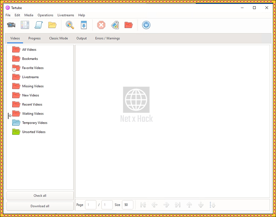Minimize the Tartube window
The image size is (276, 217).
click(x=242, y=8)
